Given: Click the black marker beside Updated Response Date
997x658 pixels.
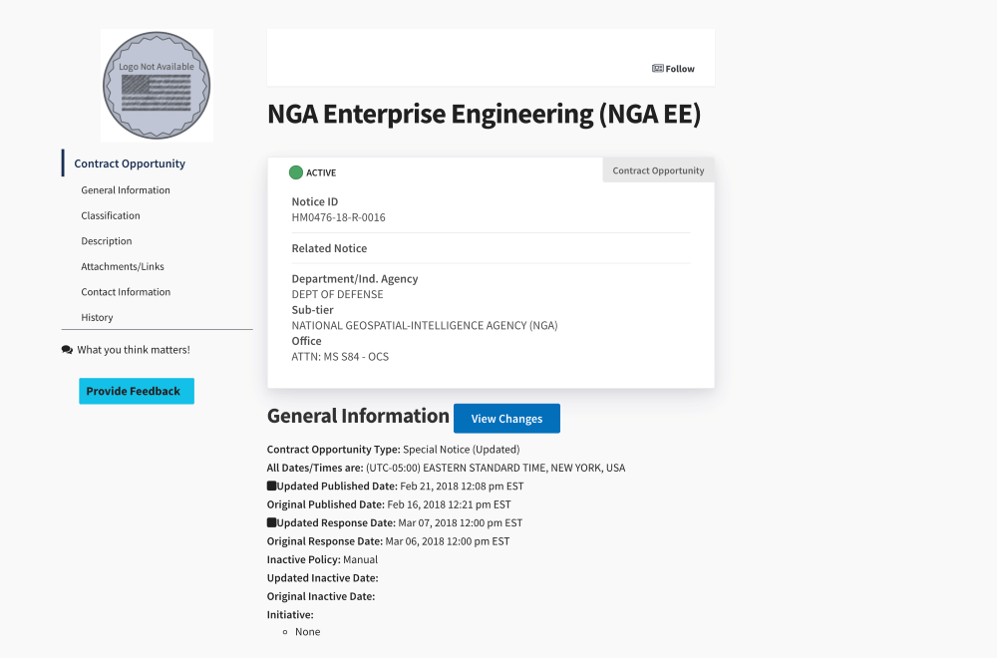Looking at the screenshot, I should click(x=271, y=522).
